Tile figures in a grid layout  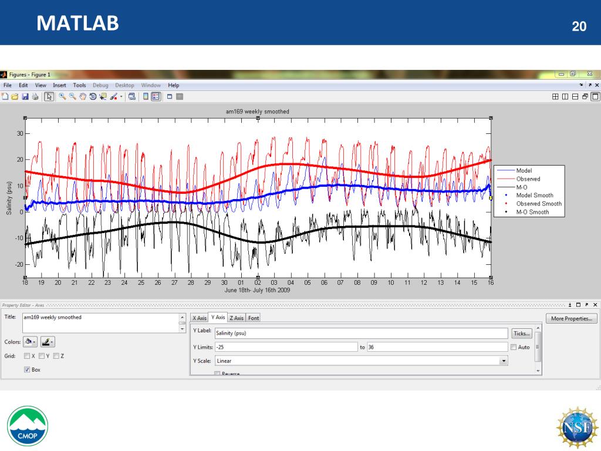[555, 97]
